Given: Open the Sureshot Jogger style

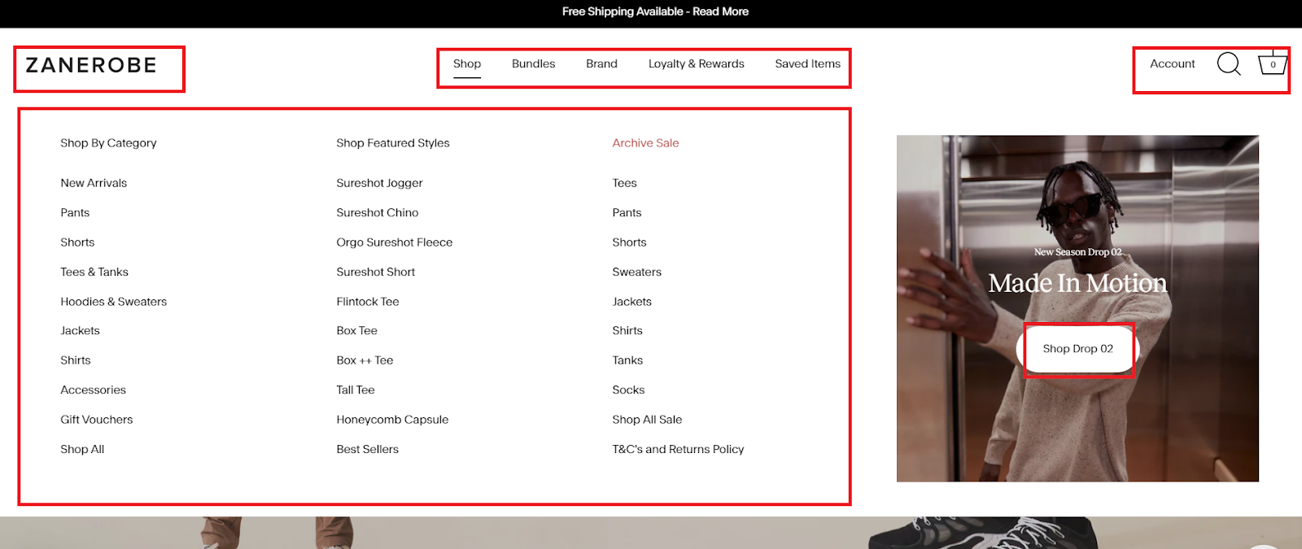Looking at the screenshot, I should coord(380,183).
